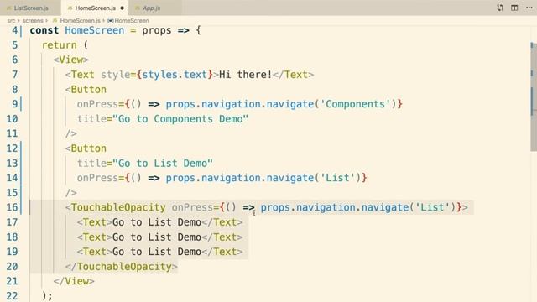Click the opening TouchableOpacity tag

tap(116, 207)
